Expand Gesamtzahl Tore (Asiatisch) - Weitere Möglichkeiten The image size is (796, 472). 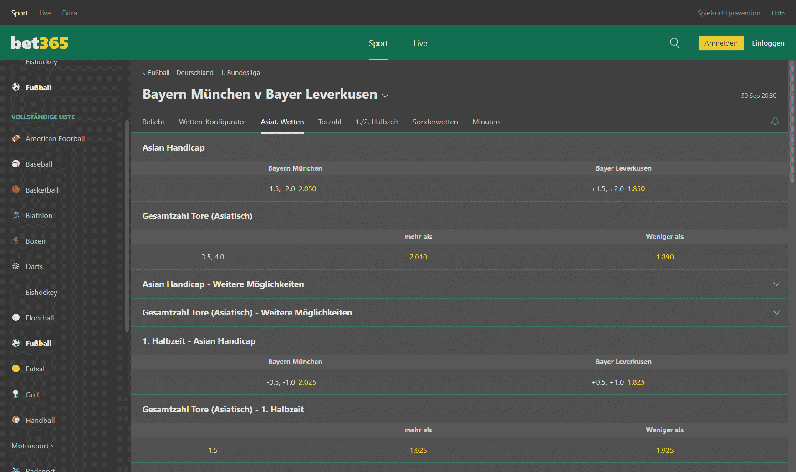459,312
